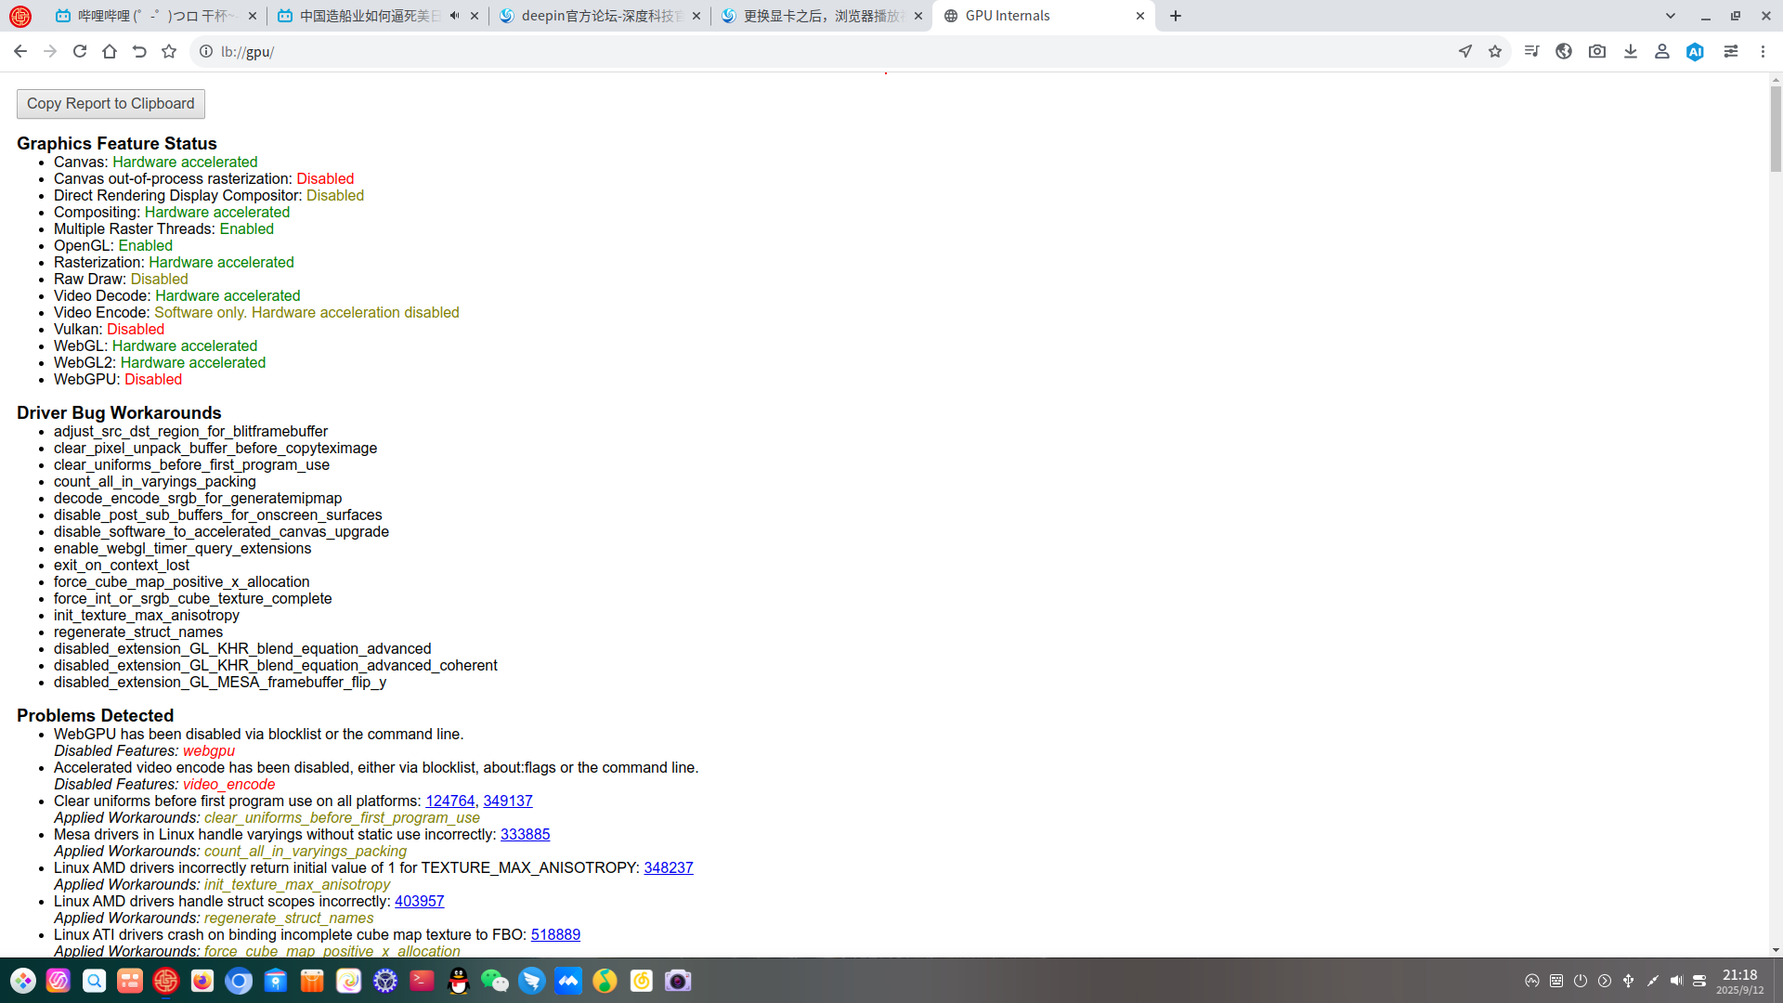
Task: Expand the tray chevron arrow icon
Action: click(x=1605, y=981)
